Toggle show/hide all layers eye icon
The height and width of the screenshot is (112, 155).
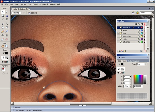pyautogui.click(x=136, y=24)
